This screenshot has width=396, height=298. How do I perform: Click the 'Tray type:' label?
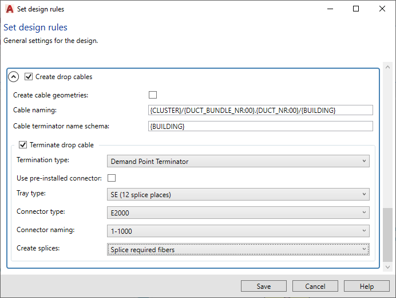click(x=31, y=193)
